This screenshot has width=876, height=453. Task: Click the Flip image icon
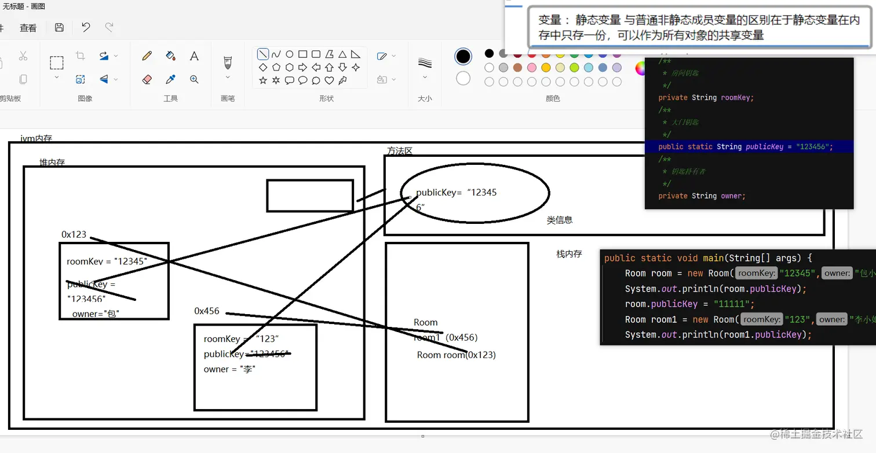(x=104, y=79)
